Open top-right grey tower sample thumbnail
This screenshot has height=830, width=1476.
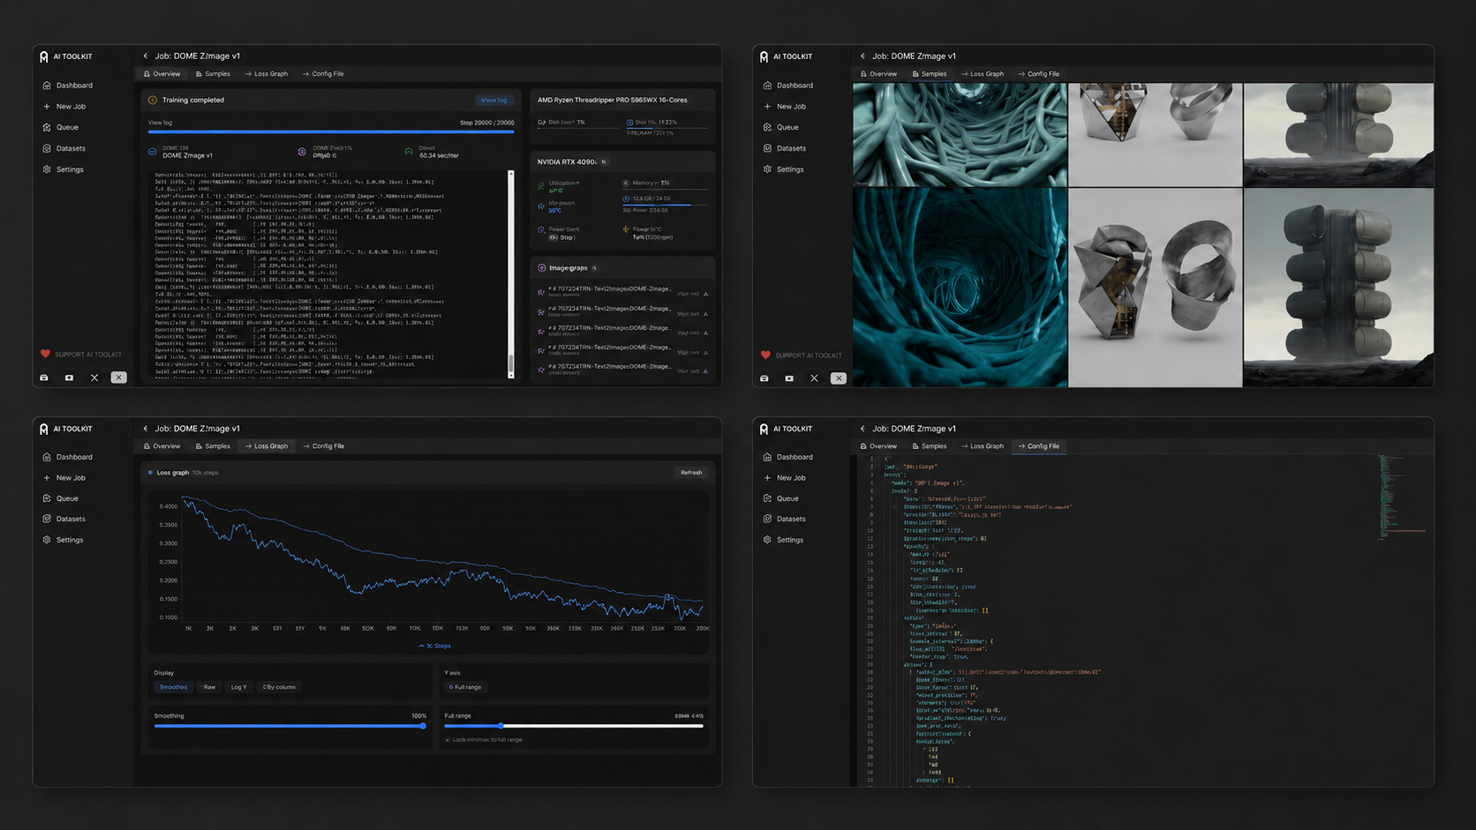(x=1338, y=135)
